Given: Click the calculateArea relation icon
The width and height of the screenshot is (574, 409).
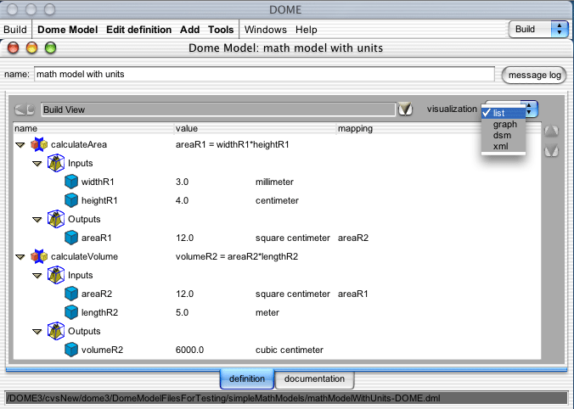Looking at the screenshot, I should tap(39, 144).
